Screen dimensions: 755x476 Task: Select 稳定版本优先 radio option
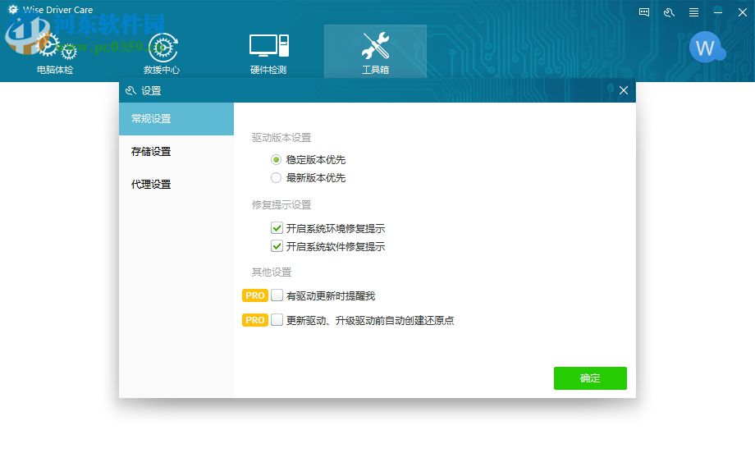pos(277,160)
